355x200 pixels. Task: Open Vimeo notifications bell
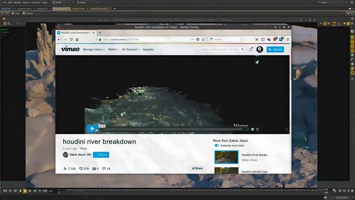coord(251,49)
